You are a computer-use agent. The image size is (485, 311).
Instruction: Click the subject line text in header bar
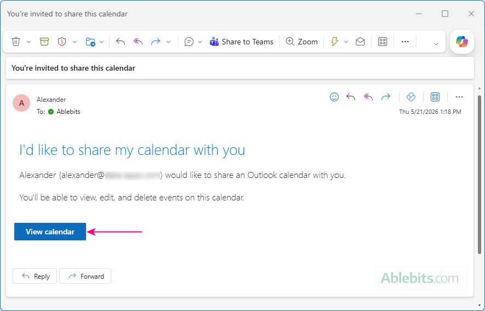tap(73, 68)
